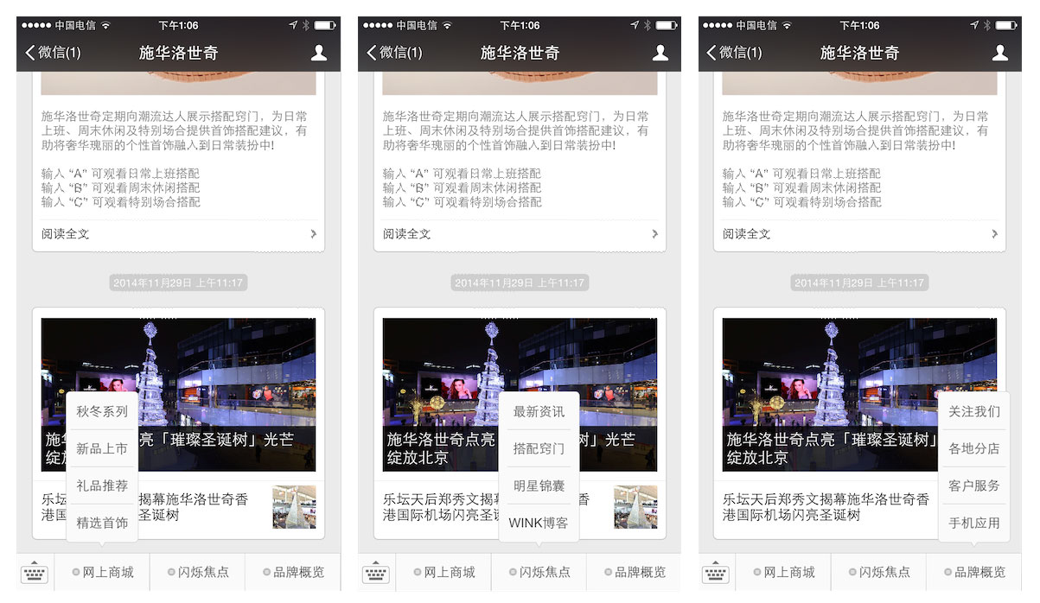Click the 中国电信 carrier label on the right phone

pyautogui.click(x=758, y=25)
